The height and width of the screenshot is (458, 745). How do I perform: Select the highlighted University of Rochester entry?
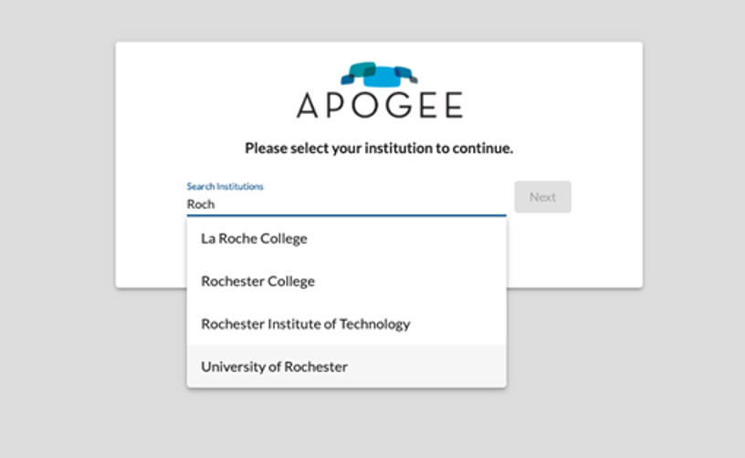coord(347,367)
